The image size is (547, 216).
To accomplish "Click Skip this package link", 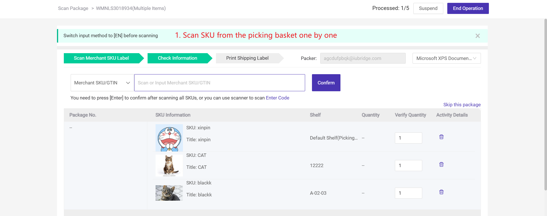I will [x=462, y=105].
